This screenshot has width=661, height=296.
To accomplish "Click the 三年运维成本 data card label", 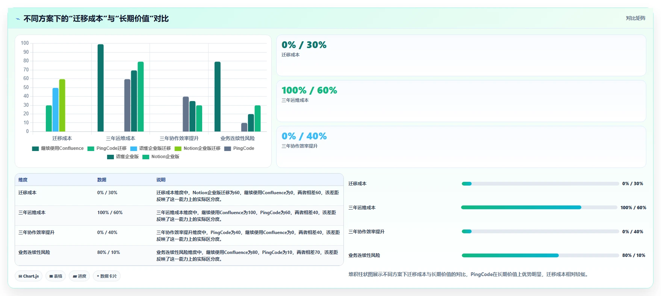I will coord(295,100).
